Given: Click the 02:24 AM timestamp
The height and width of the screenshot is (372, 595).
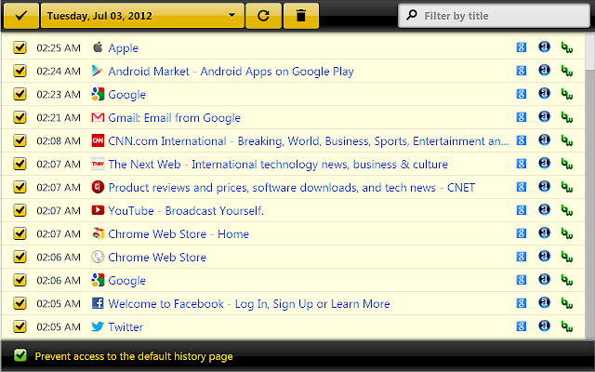Looking at the screenshot, I should [59, 72].
